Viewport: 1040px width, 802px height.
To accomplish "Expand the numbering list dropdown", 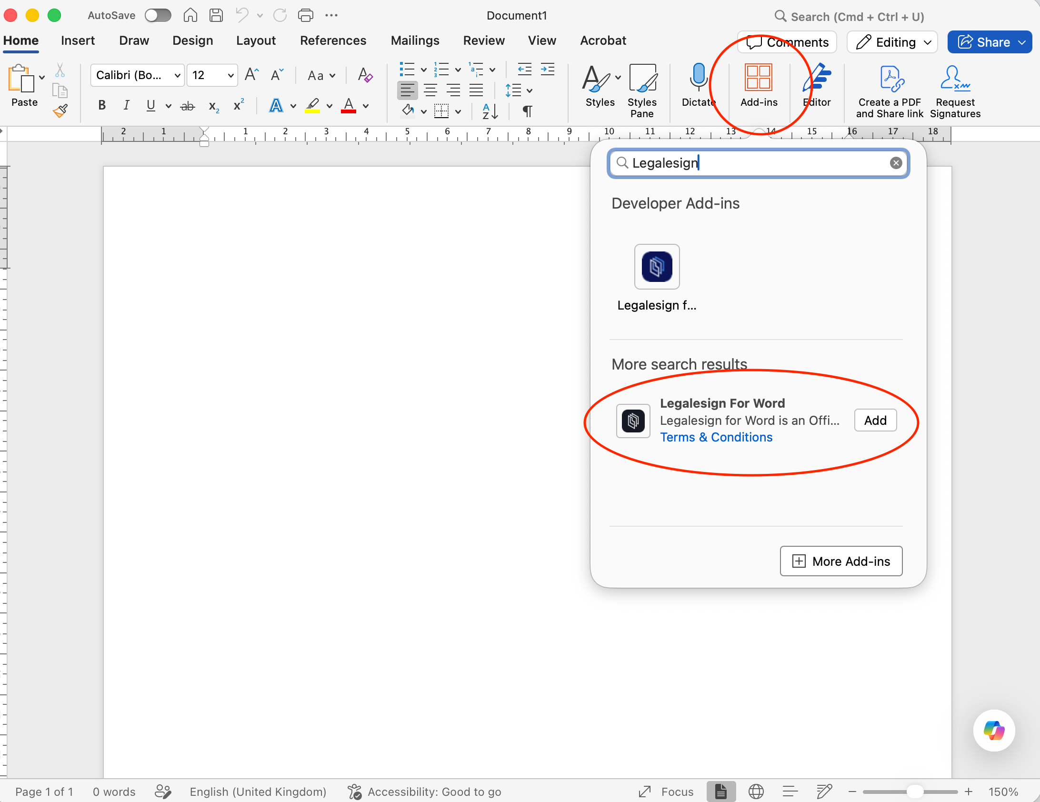I will coord(458,70).
